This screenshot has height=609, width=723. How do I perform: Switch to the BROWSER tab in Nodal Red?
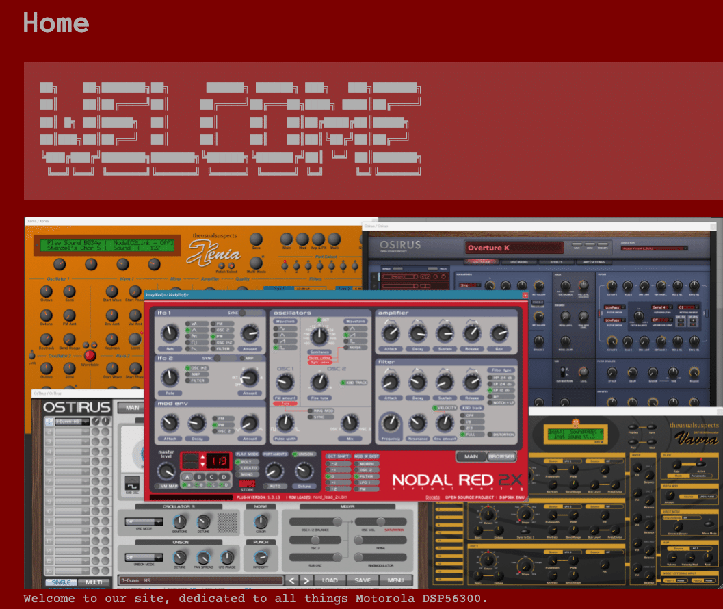501,457
